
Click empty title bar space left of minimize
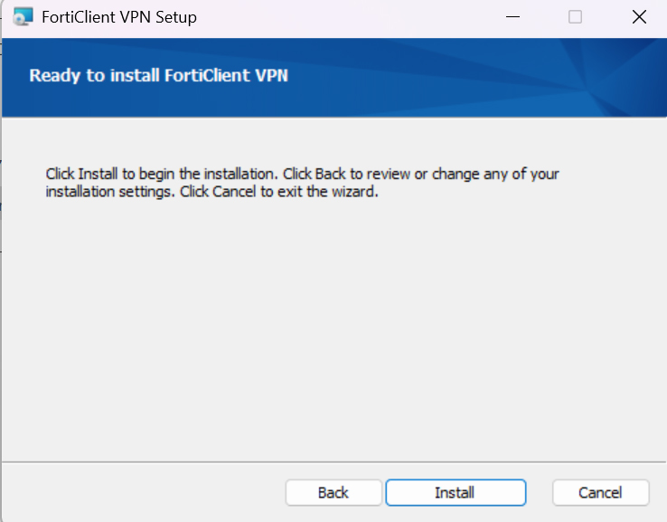(362, 17)
